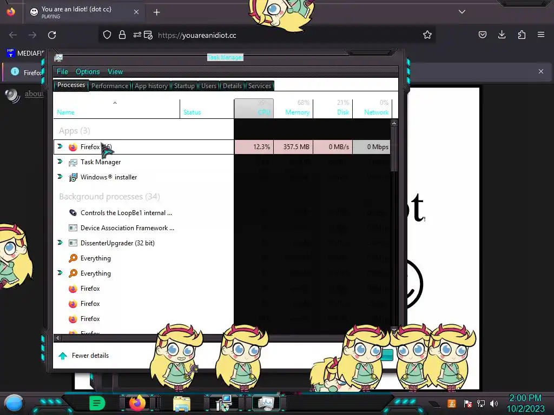Expand the Windows installer process row
Image resolution: width=554 pixels, height=415 pixels.
pos(60,177)
